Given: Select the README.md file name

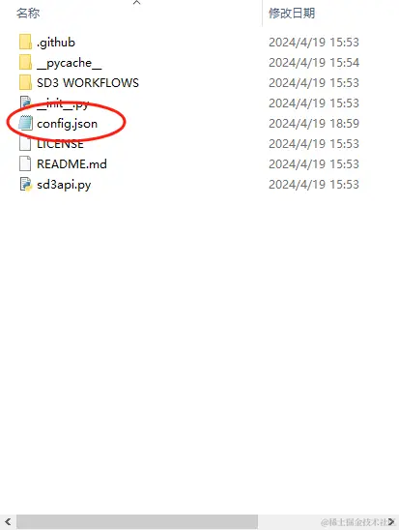Looking at the screenshot, I should click(71, 164).
